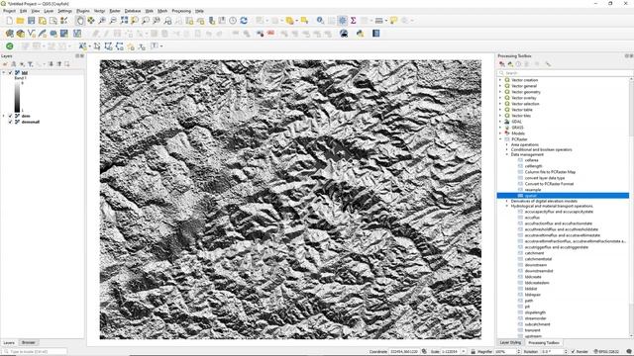Click the Open Project folder icon
The image size is (634, 356).
tap(20, 21)
